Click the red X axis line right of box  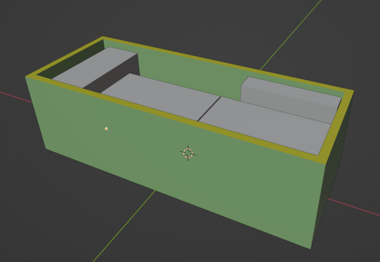point(355,208)
